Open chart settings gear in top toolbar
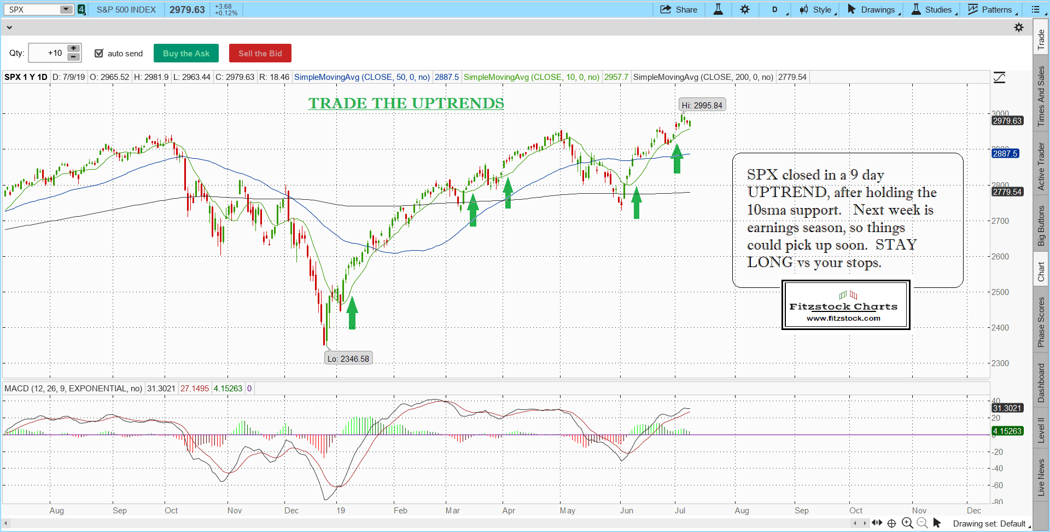This screenshot has height=532, width=1050. [x=745, y=9]
